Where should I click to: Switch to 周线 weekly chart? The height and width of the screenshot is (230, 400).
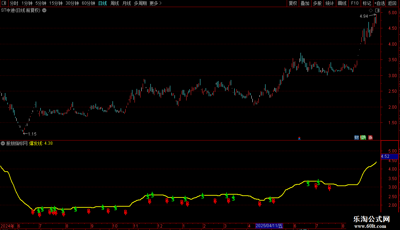tap(115, 3)
